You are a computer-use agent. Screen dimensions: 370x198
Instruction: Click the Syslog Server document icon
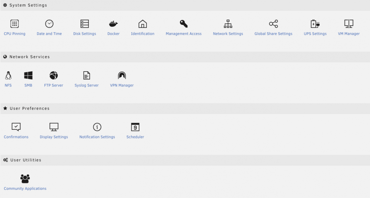click(x=87, y=76)
